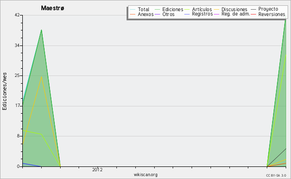The height and width of the screenshot is (179, 291).
Task: Click the Reversiones legend entry
Action: (x=268, y=14)
